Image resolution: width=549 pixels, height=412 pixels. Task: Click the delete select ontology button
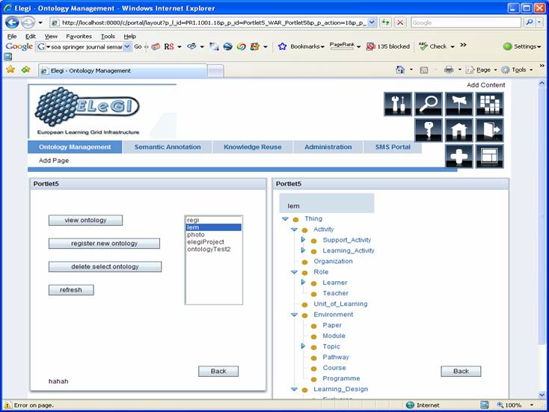click(x=105, y=267)
